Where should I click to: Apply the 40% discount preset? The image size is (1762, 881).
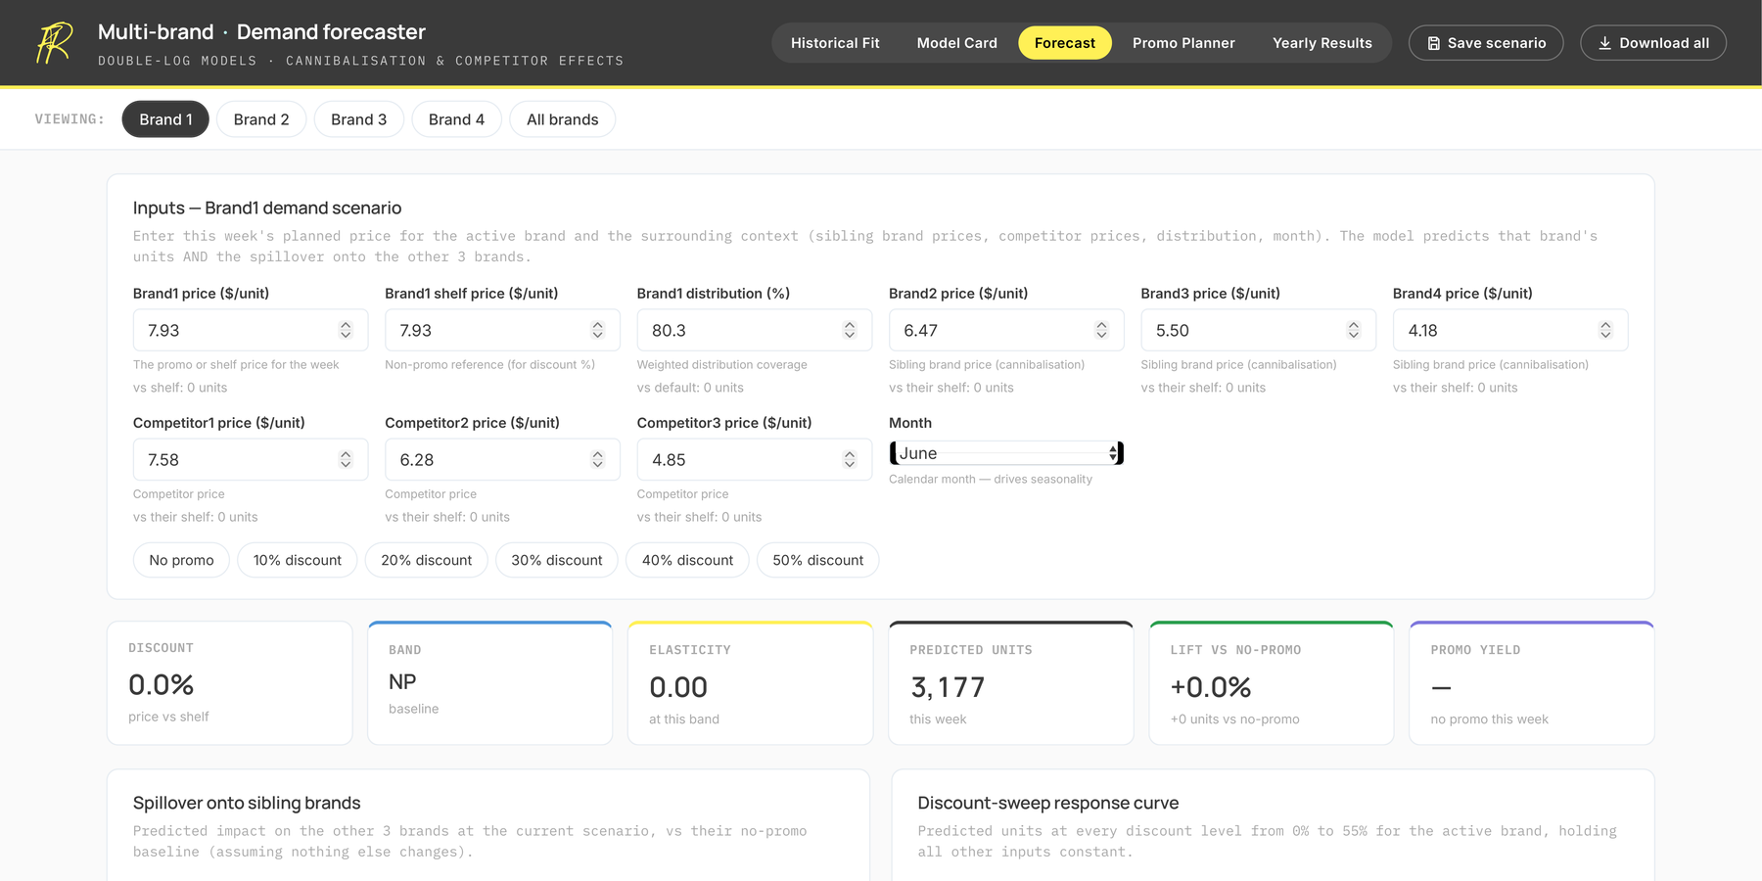[687, 560]
